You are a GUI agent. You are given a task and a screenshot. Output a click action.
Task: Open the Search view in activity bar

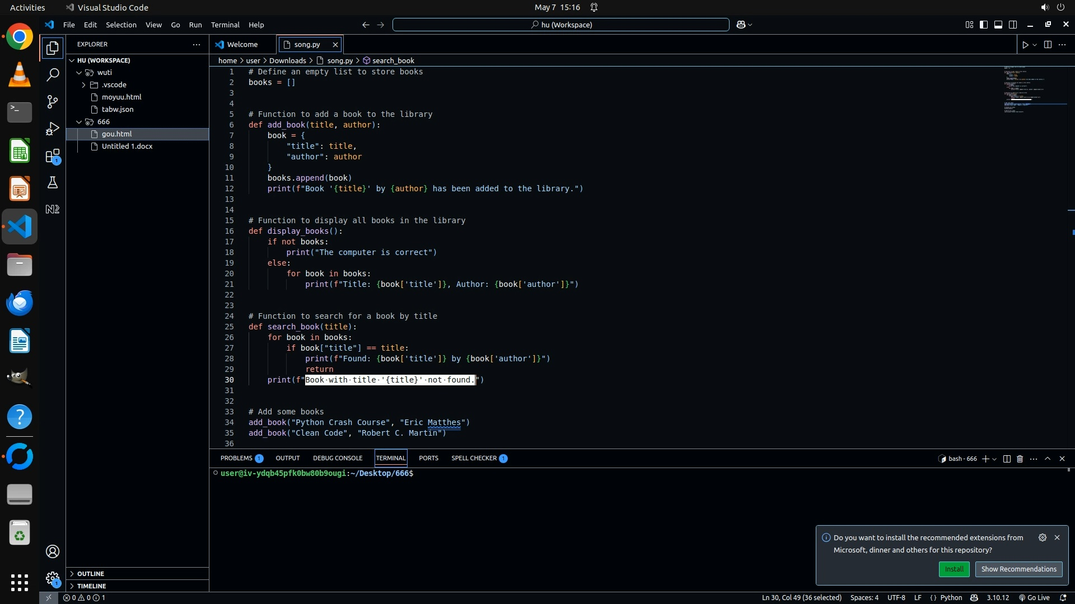point(53,75)
